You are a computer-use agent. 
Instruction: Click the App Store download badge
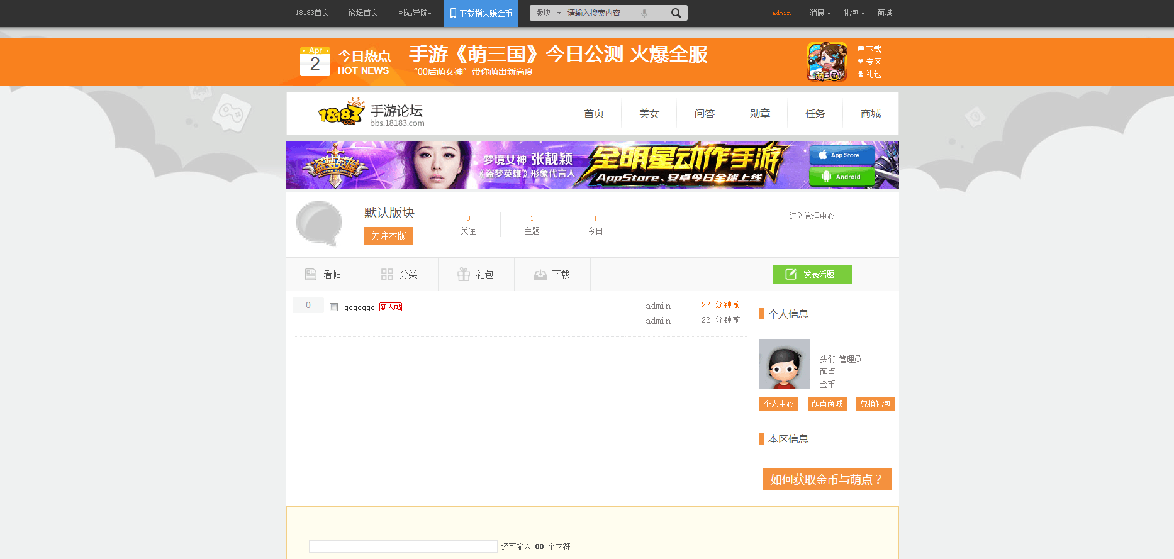tap(842, 155)
